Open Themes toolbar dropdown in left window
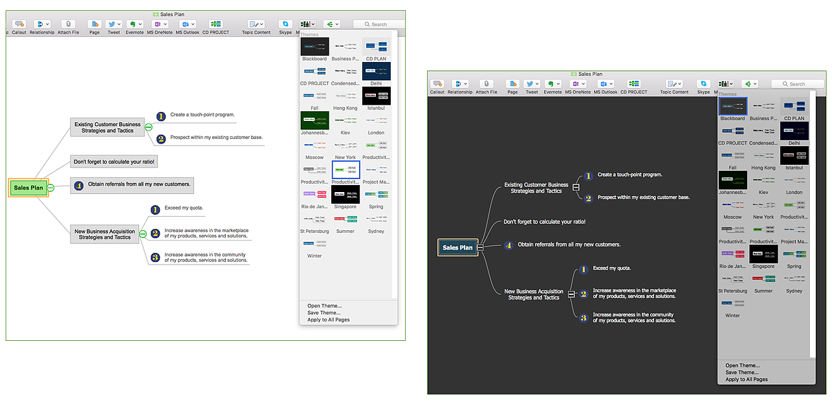Screen dimensions: 832x410 click(307, 25)
